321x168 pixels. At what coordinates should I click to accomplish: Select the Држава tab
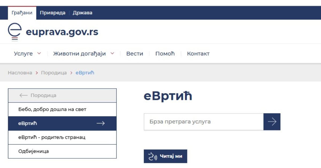(x=82, y=13)
